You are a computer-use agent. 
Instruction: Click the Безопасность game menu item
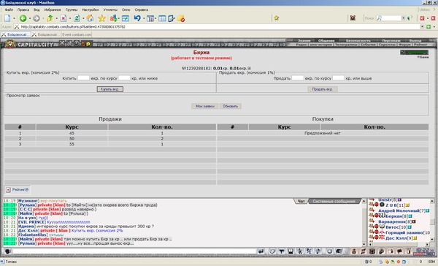358,40
